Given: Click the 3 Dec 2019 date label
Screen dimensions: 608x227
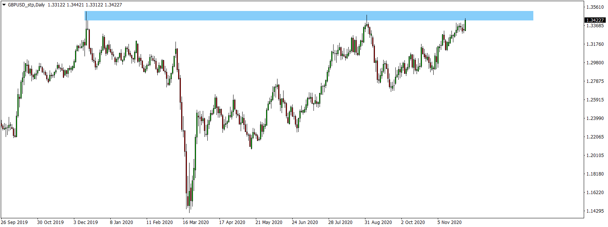Looking at the screenshot, I should click(x=86, y=222).
